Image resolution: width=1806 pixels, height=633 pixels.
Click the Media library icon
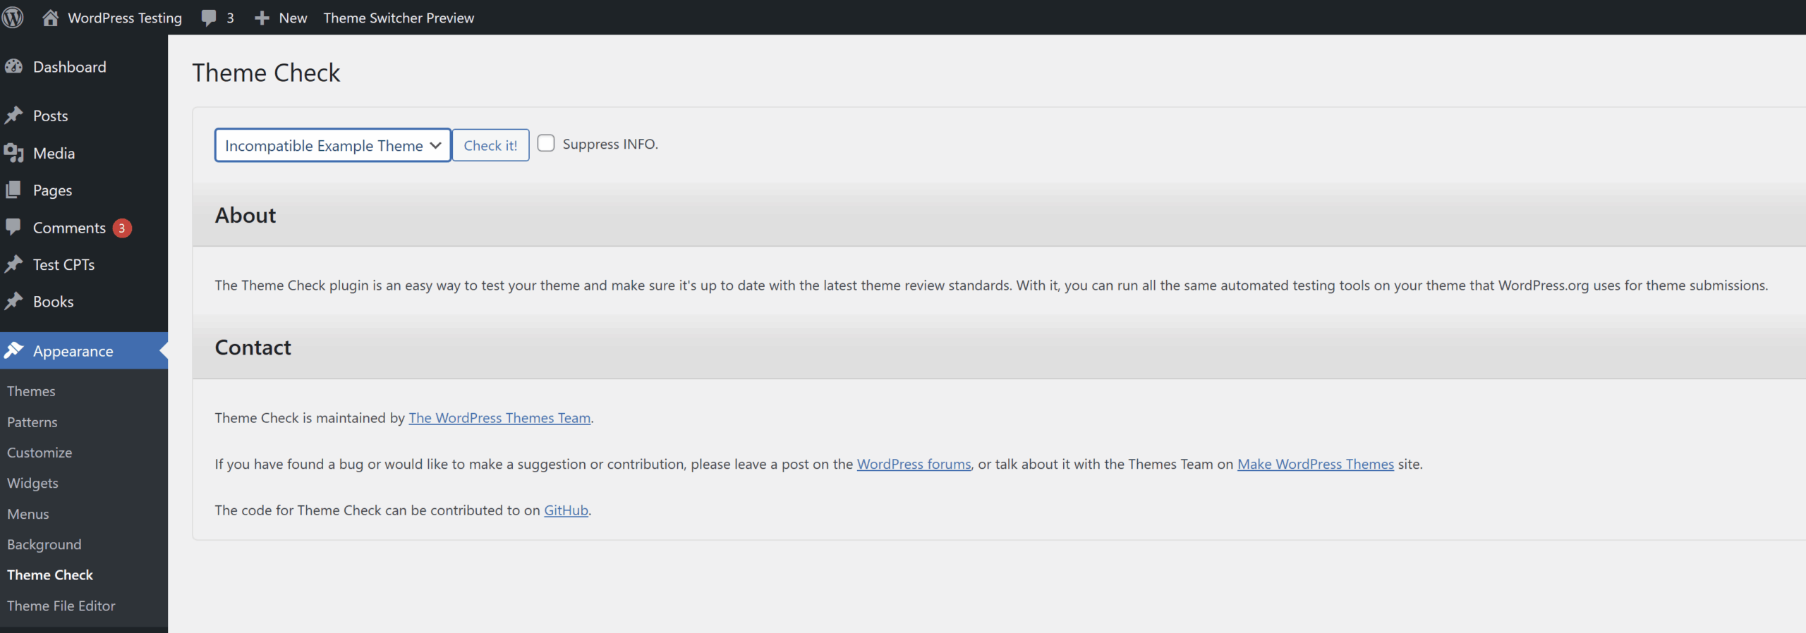14,153
